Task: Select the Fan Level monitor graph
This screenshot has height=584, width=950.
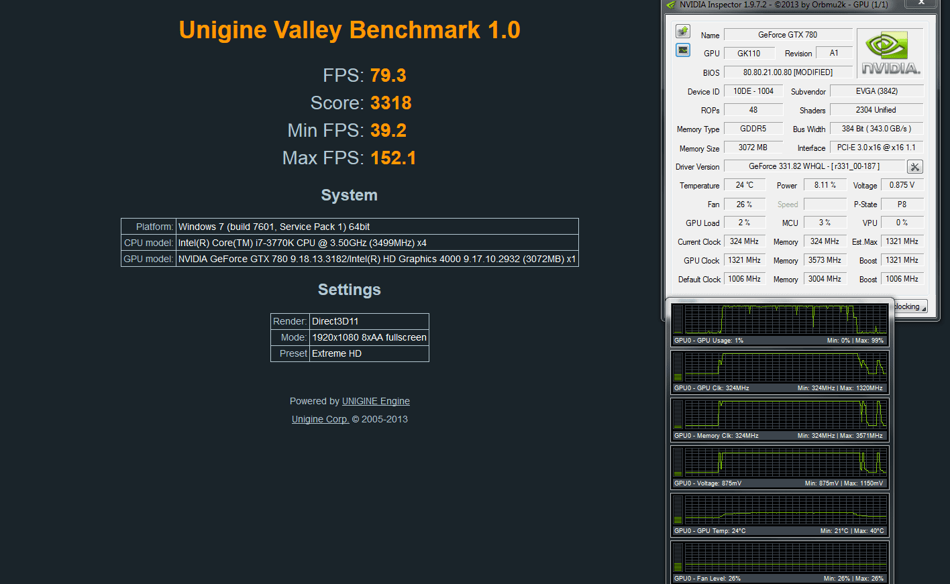Action: coord(780,562)
